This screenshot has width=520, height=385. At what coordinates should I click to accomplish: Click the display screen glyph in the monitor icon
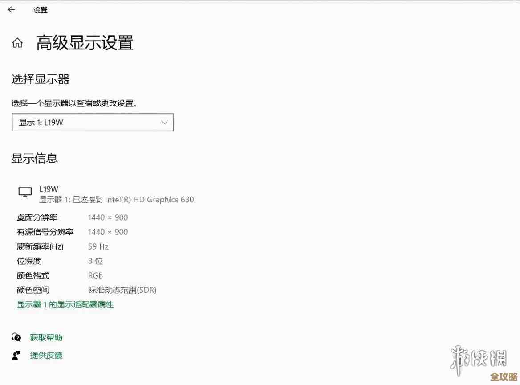click(25, 190)
